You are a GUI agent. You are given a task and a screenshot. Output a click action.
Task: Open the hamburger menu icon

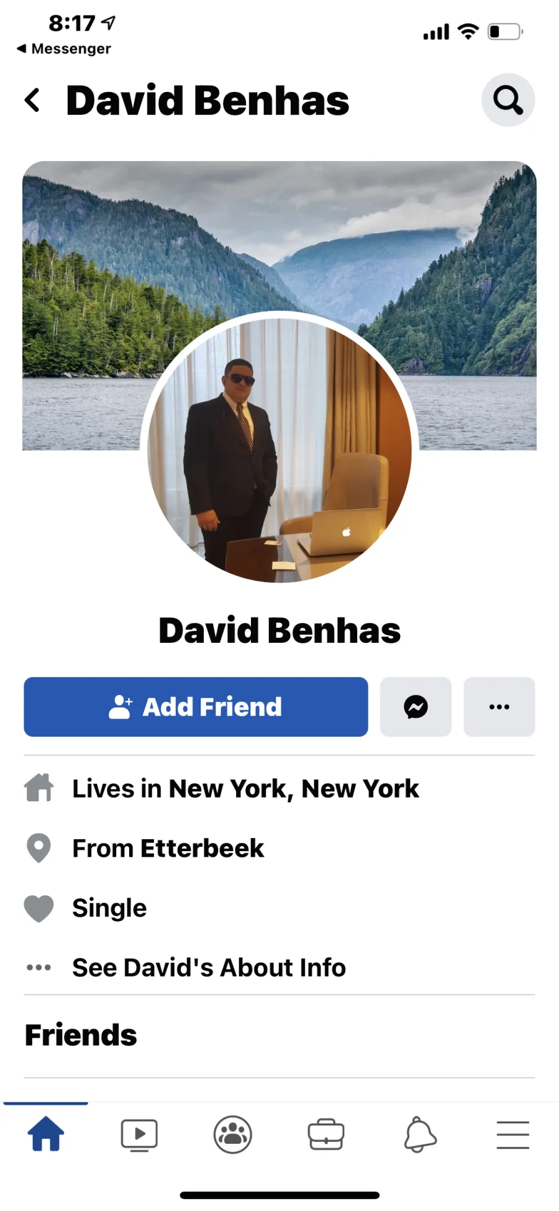click(513, 1135)
